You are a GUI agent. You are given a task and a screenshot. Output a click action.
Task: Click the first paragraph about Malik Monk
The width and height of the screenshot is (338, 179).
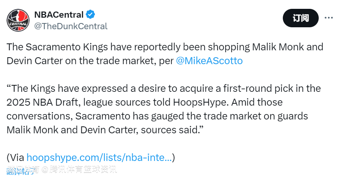coord(165,54)
